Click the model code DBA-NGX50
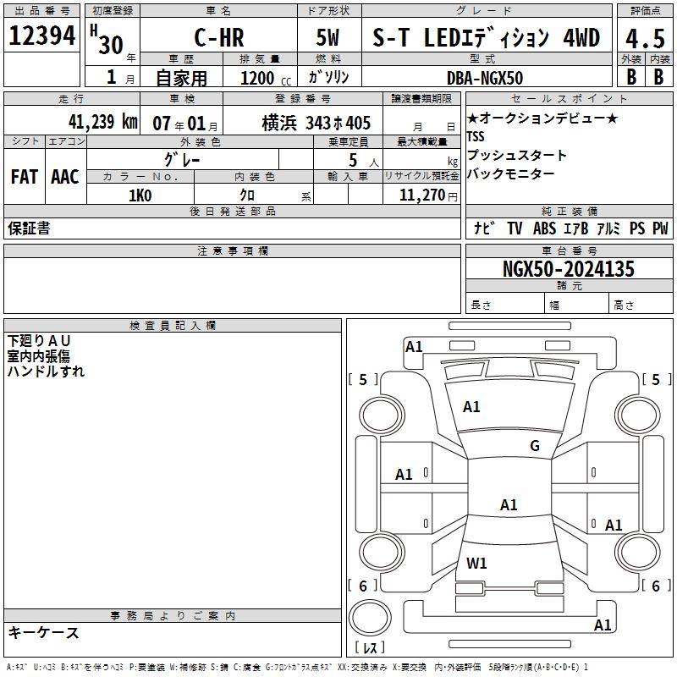The image size is (677, 677). pos(485,78)
